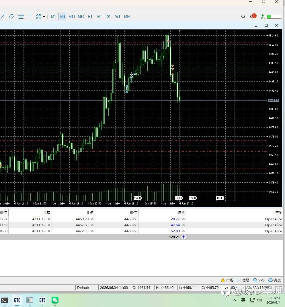
Task: Click the chart shift triangle marker at chart top
Action: pyautogui.click(x=180, y=31)
